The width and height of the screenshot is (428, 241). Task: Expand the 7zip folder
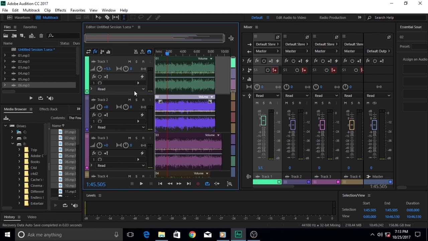[x=19, y=150]
